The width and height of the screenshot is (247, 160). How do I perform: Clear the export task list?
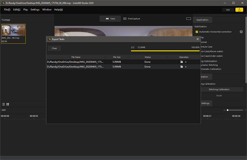[54, 48]
